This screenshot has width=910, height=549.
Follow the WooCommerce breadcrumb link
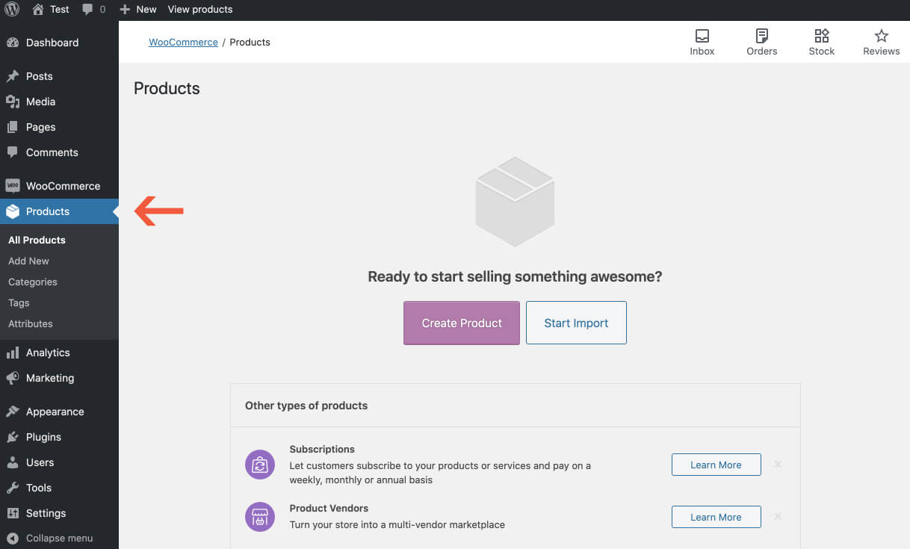(183, 42)
